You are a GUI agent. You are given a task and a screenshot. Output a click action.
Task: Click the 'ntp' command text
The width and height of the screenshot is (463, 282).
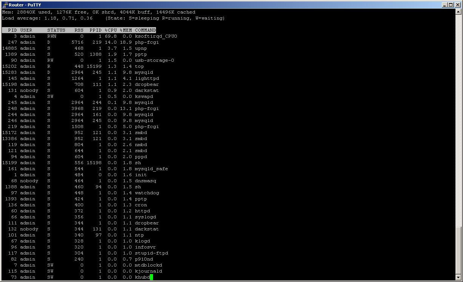point(139,235)
